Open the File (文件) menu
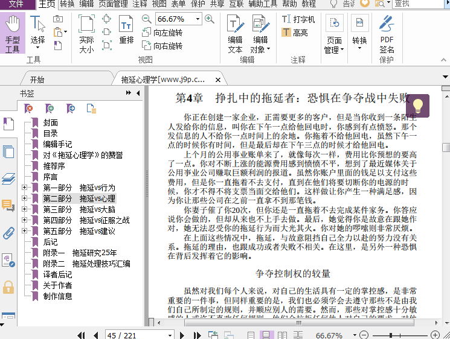The width and height of the screenshot is (450, 339). pos(16,4)
